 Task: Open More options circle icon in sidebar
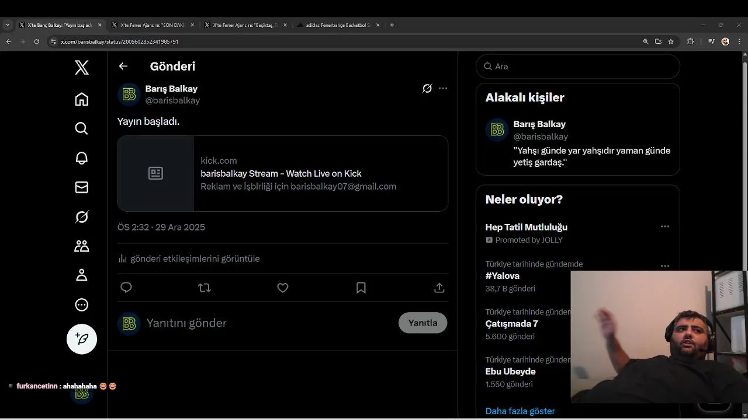[x=82, y=304]
